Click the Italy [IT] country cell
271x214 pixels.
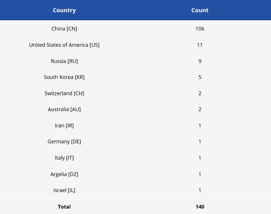click(64, 158)
